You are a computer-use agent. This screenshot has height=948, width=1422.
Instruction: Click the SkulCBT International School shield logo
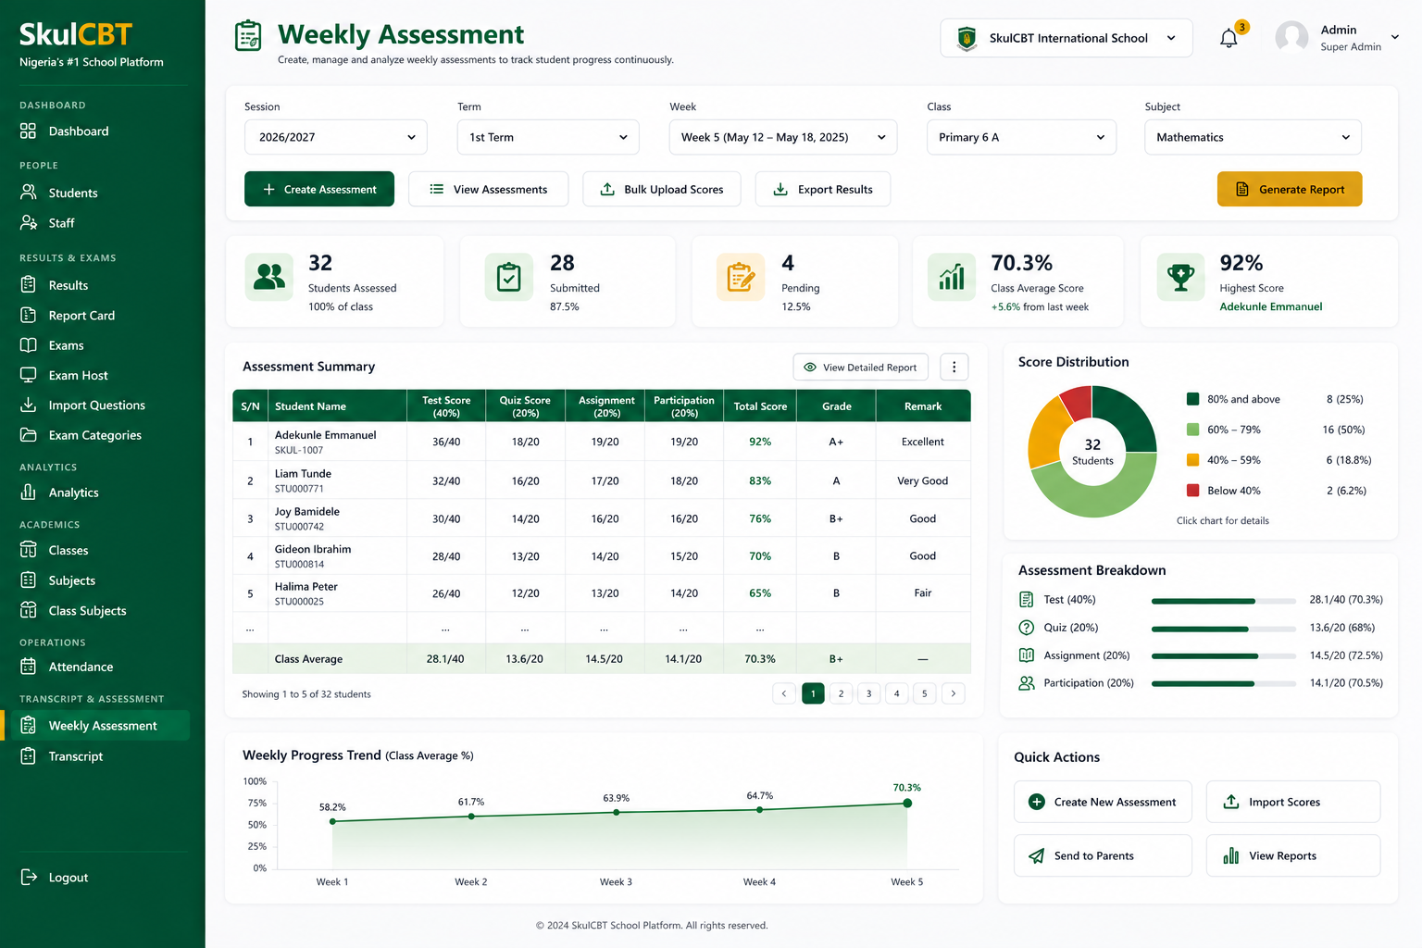(x=967, y=38)
